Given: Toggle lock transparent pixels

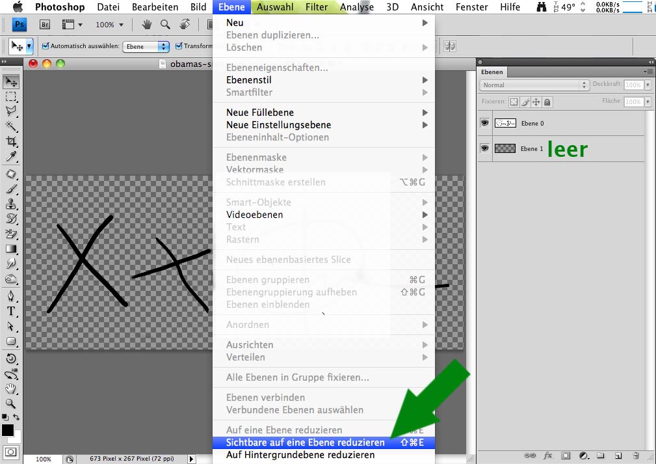Looking at the screenshot, I should pos(514,102).
